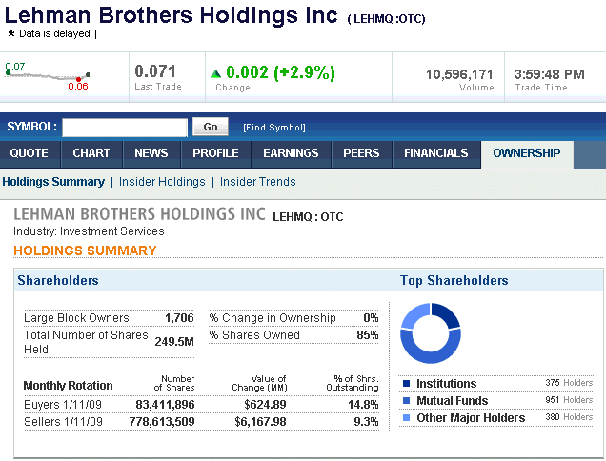Click the green change up-arrow icon
Screen dimensions: 606x461
click(x=216, y=72)
